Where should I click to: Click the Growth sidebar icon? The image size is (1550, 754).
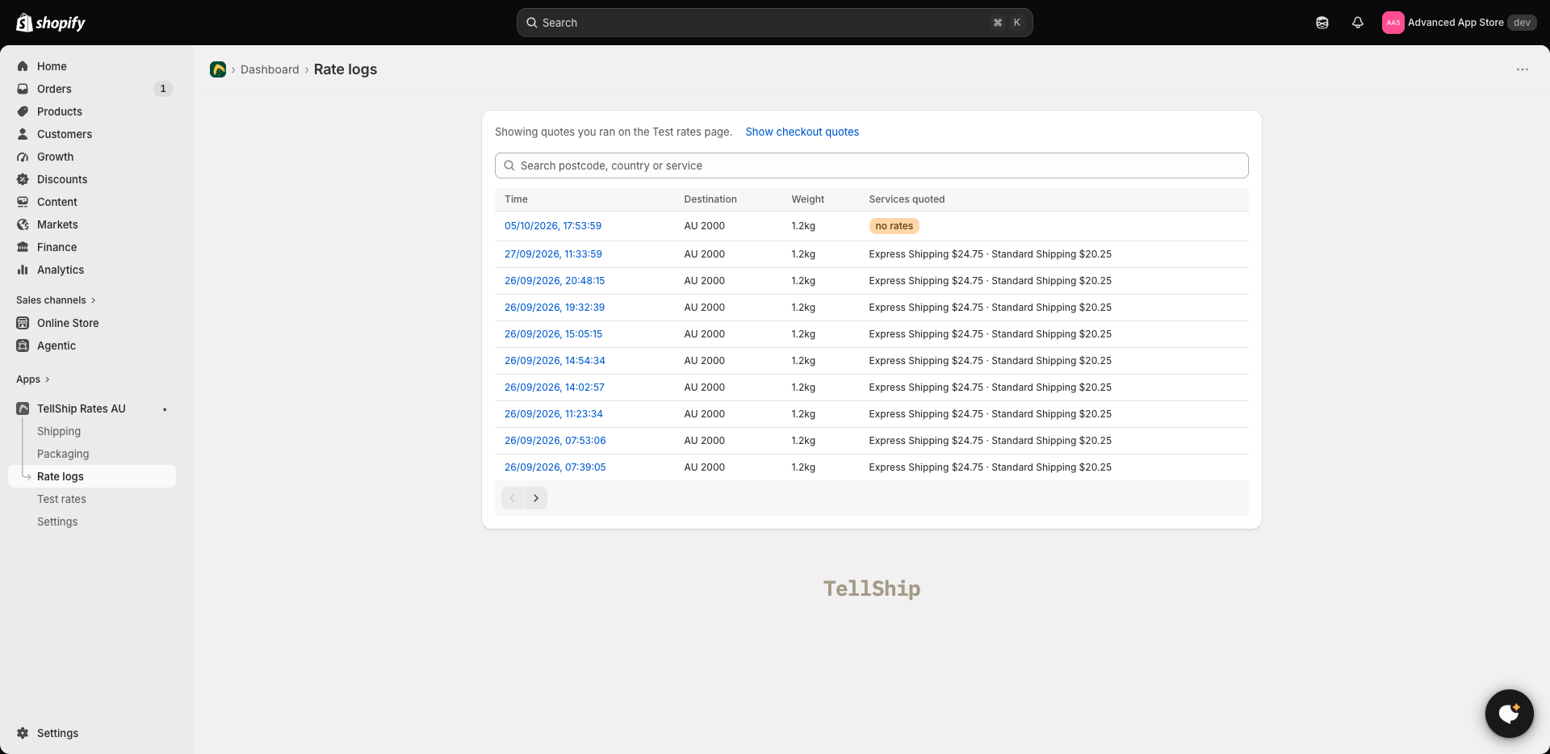coord(23,157)
